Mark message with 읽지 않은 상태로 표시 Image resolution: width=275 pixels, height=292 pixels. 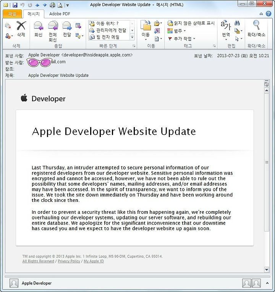tap(191, 23)
